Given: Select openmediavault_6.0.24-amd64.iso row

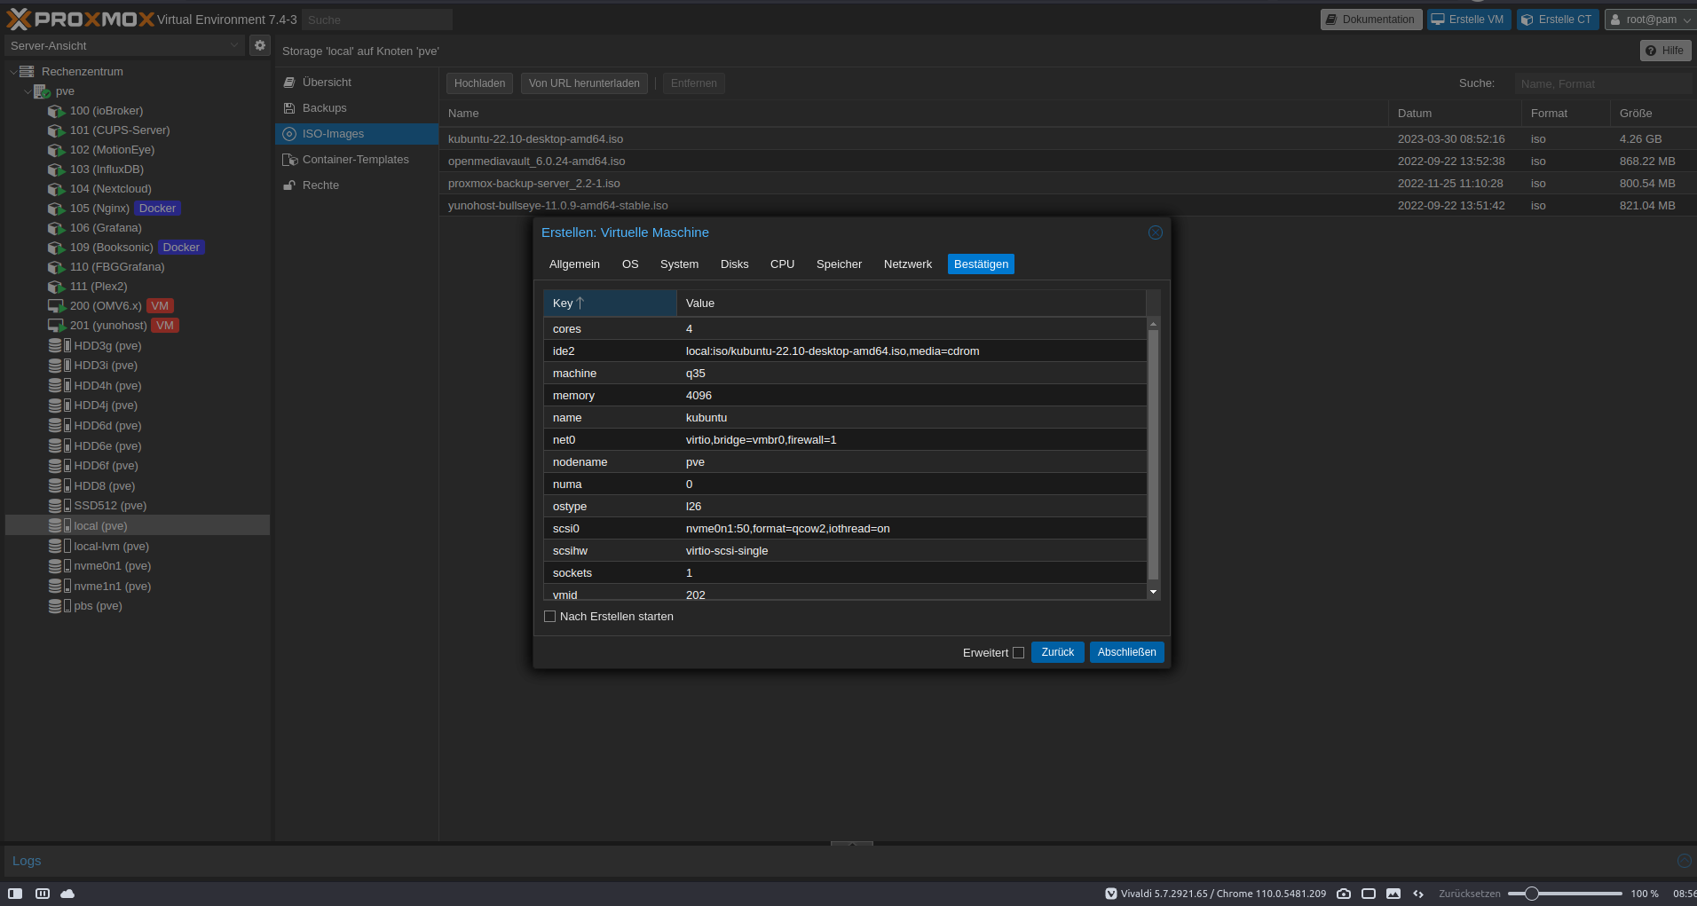Looking at the screenshot, I should 1068,162.
